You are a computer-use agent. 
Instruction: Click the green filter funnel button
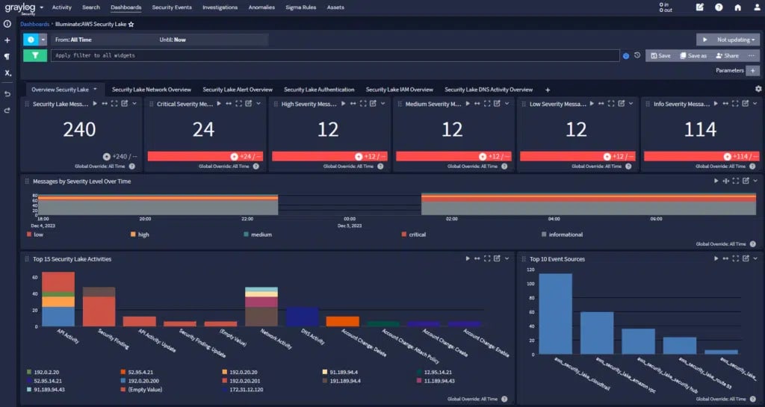[x=35, y=55]
